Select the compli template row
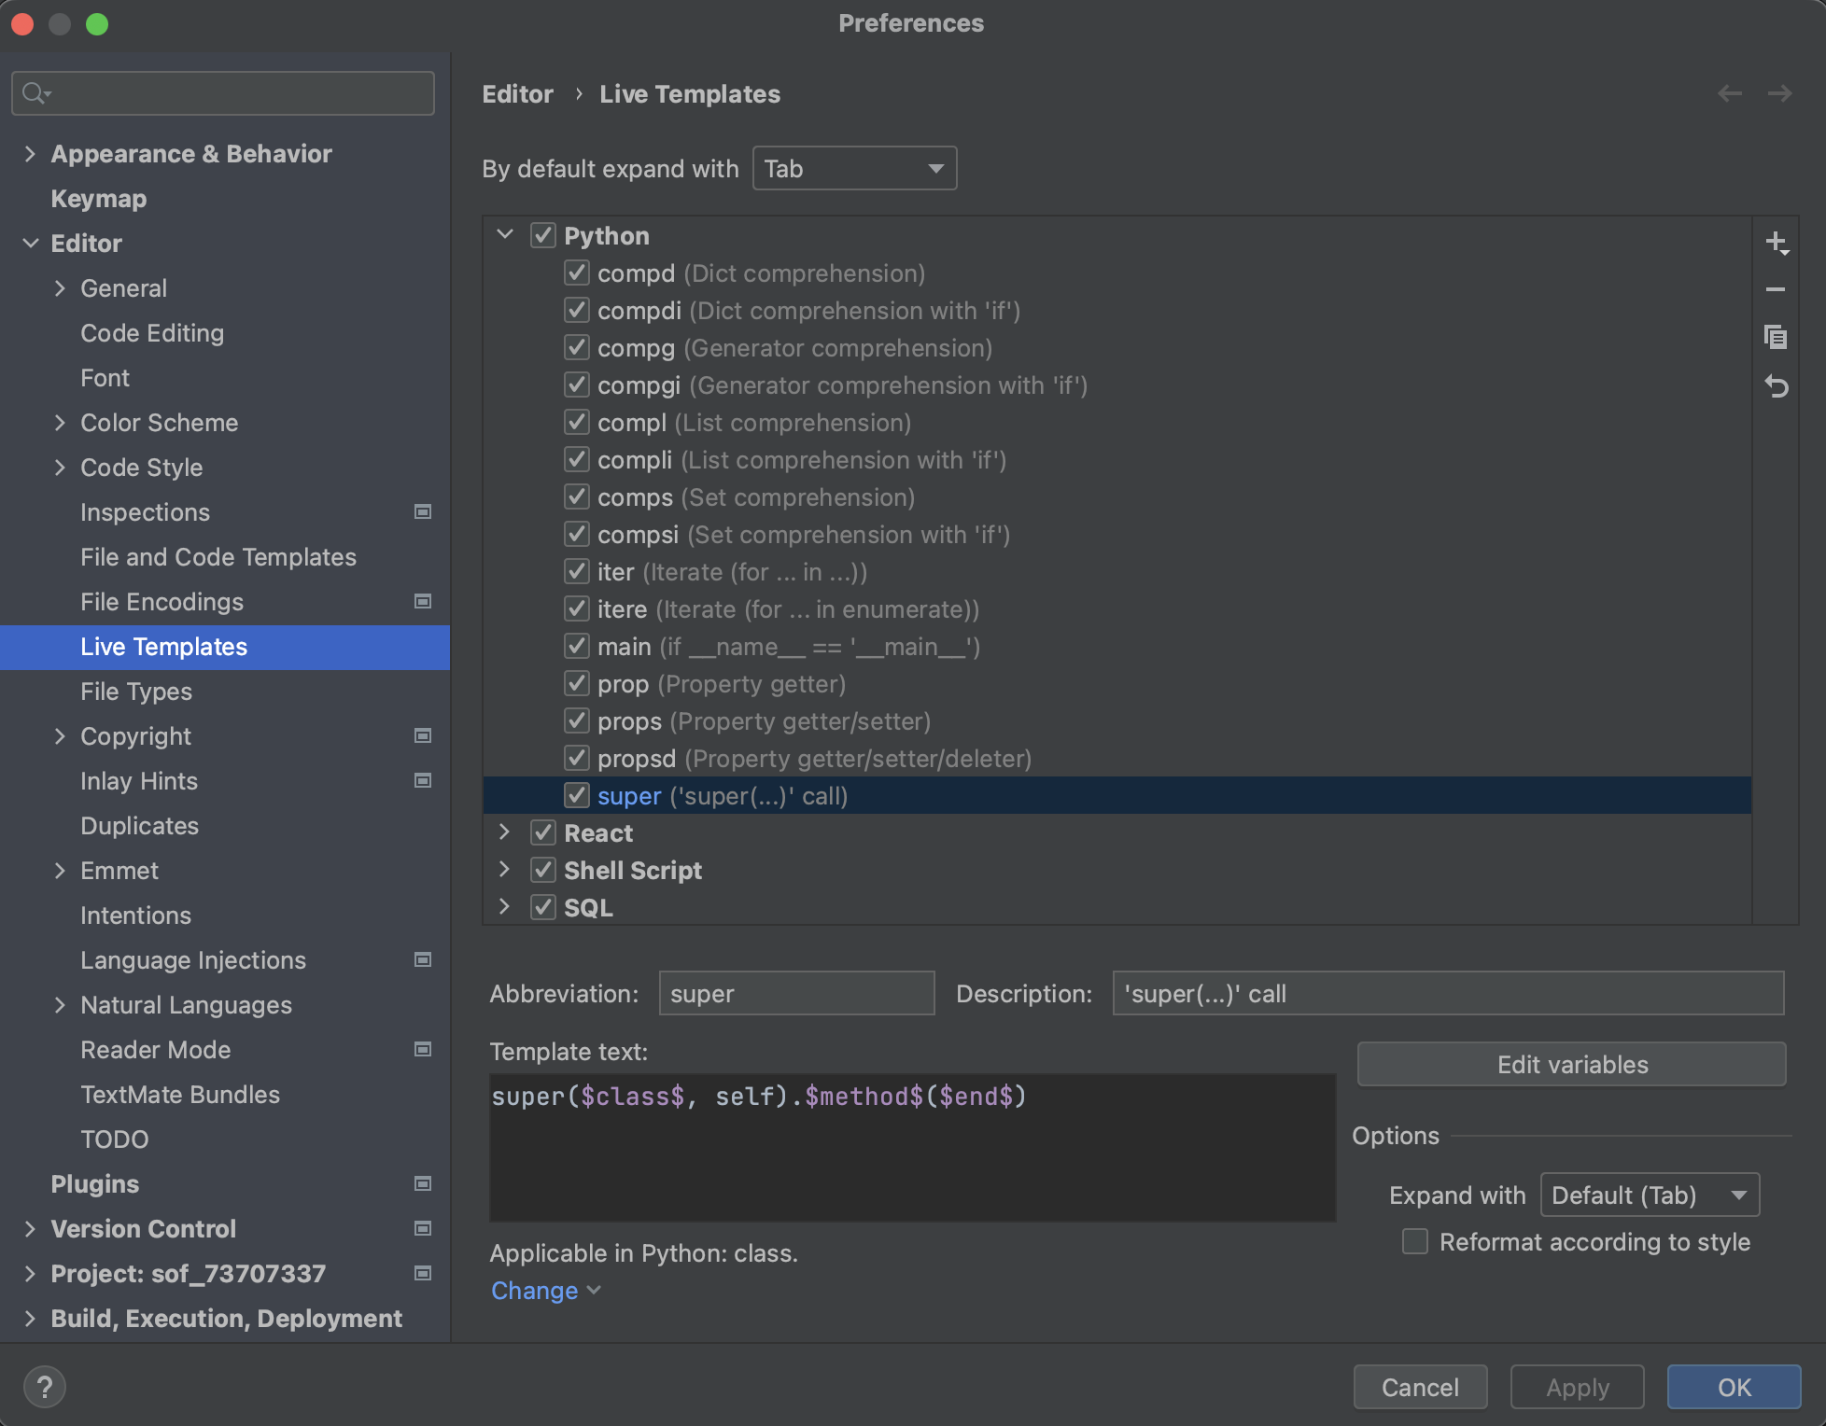1826x1426 pixels. pos(1117,459)
